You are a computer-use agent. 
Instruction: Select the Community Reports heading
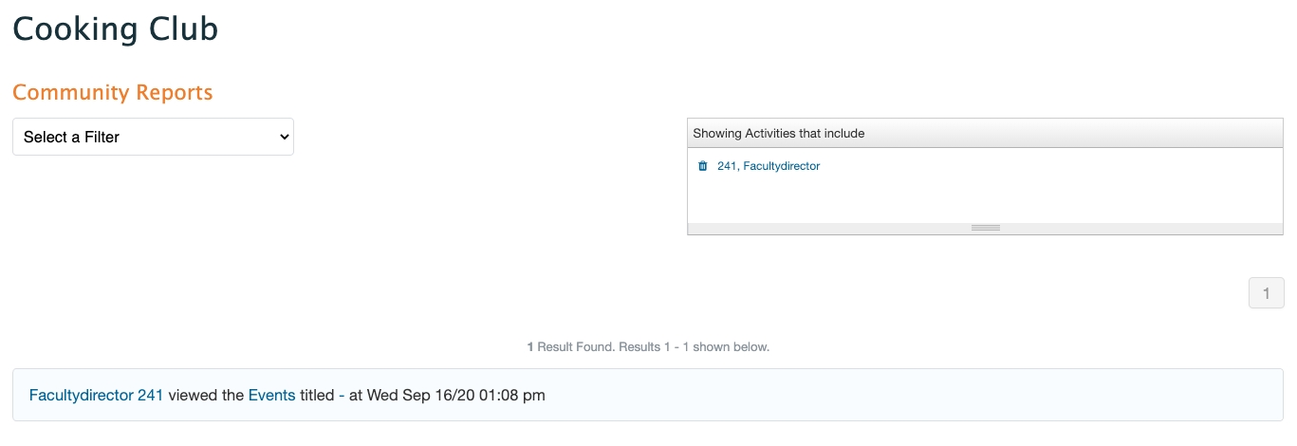(x=112, y=92)
